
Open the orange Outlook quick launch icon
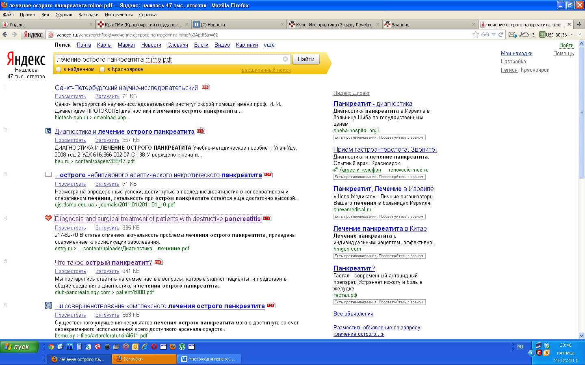point(135,347)
